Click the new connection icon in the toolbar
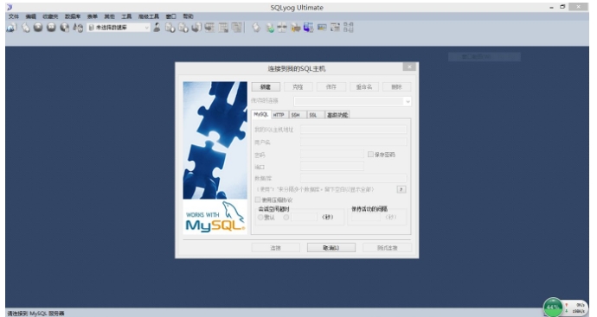 (11, 28)
